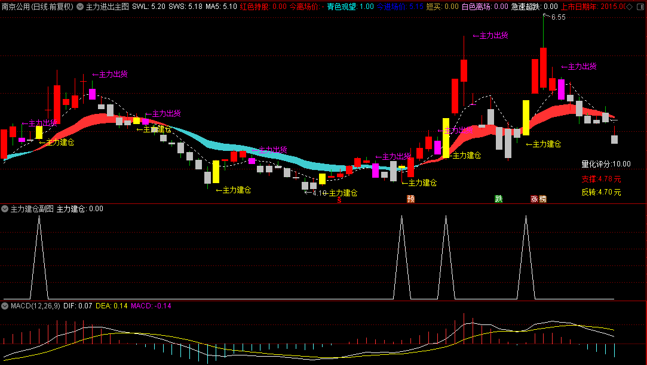Image resolution: width=647 pixels, height=365 pixels.
Task: Click the orange 预 event marker
Action: (x=410, y=199)
